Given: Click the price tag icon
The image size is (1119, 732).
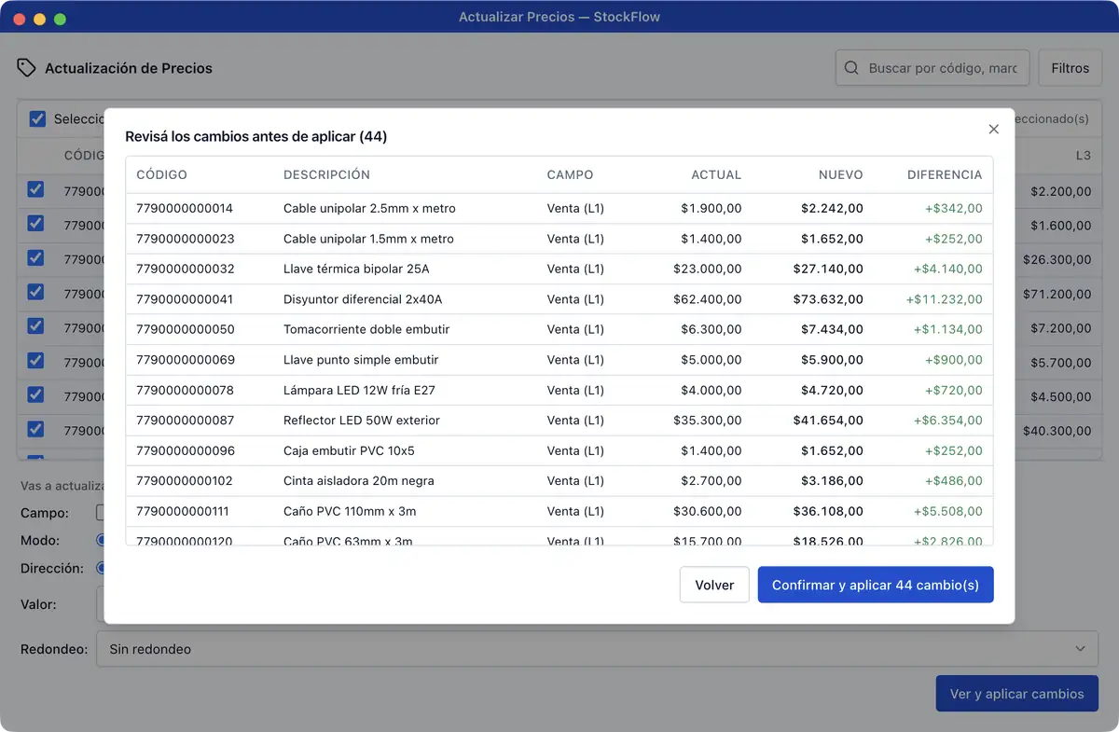Looking at the screenshot, I should coord(27,68).
